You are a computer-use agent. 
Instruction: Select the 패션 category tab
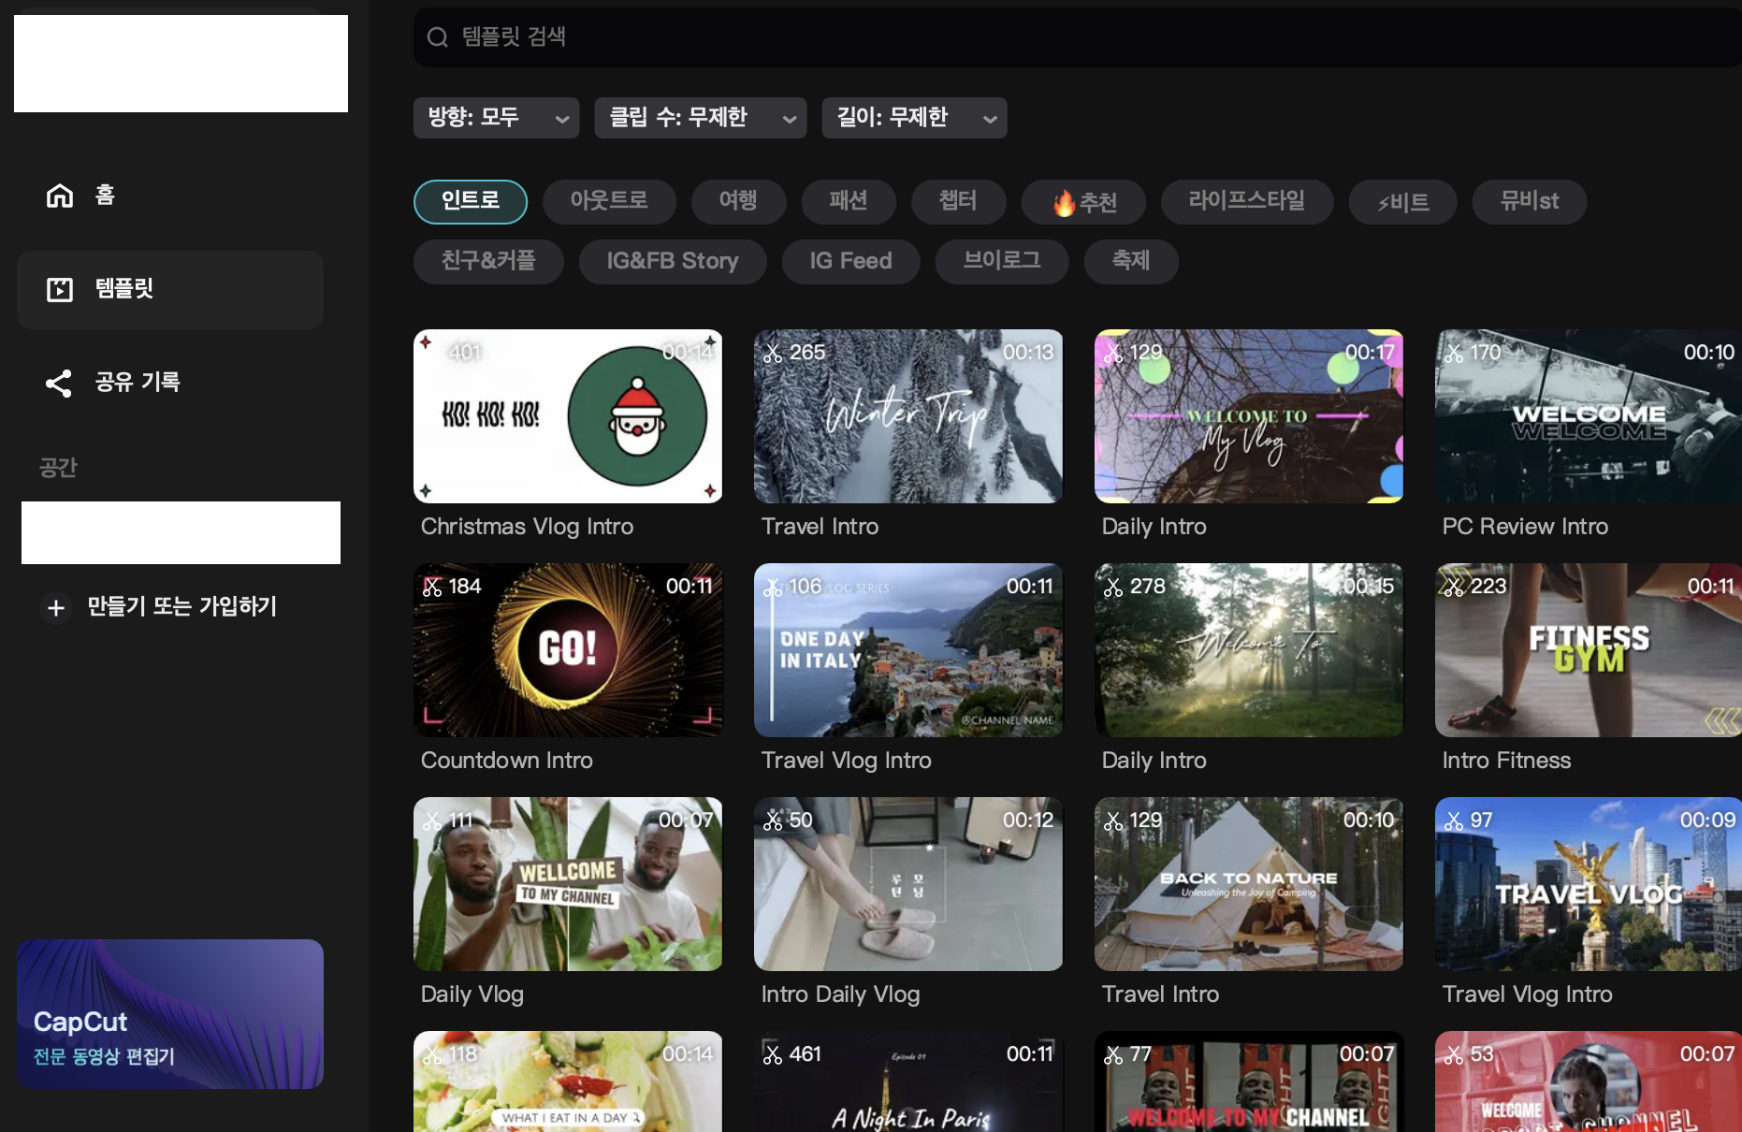[x=849, y=201]
